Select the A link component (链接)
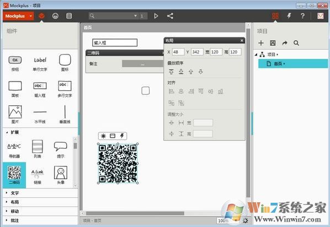This screenshot has height=227, width=330. pyautogui.click(x=38, y=176)
